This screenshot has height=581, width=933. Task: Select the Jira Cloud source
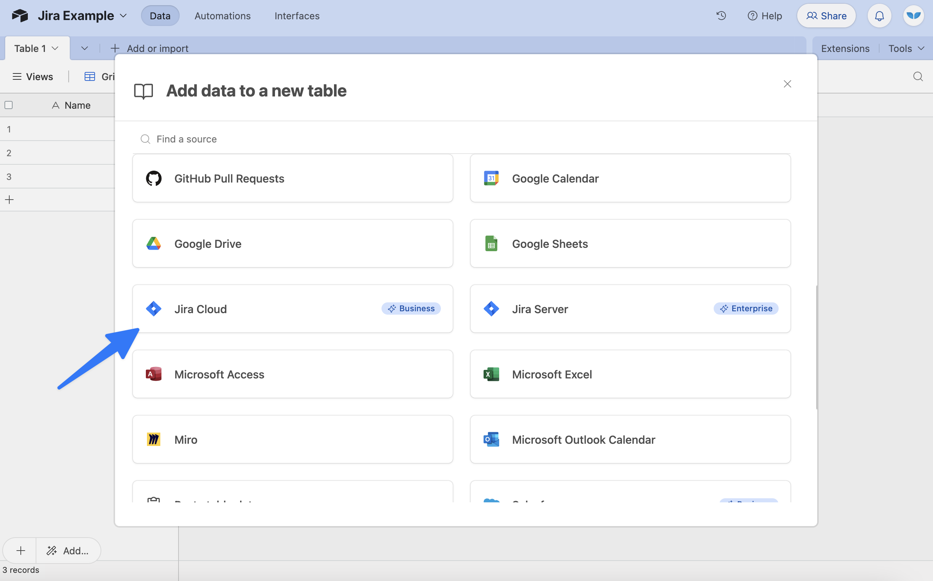[292, 309]
